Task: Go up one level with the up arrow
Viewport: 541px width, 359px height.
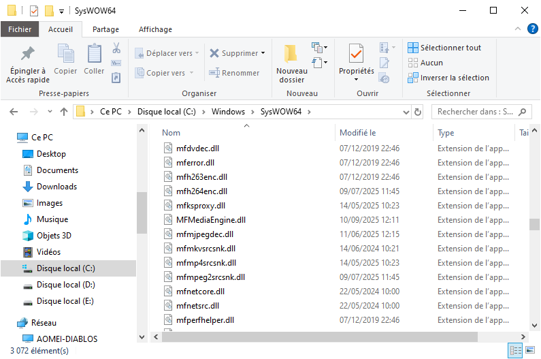Action: coord(63,112)
